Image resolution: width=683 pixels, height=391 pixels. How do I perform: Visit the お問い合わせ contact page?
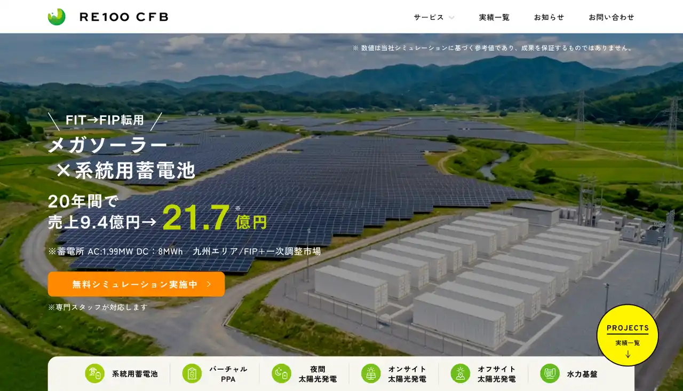611,17
